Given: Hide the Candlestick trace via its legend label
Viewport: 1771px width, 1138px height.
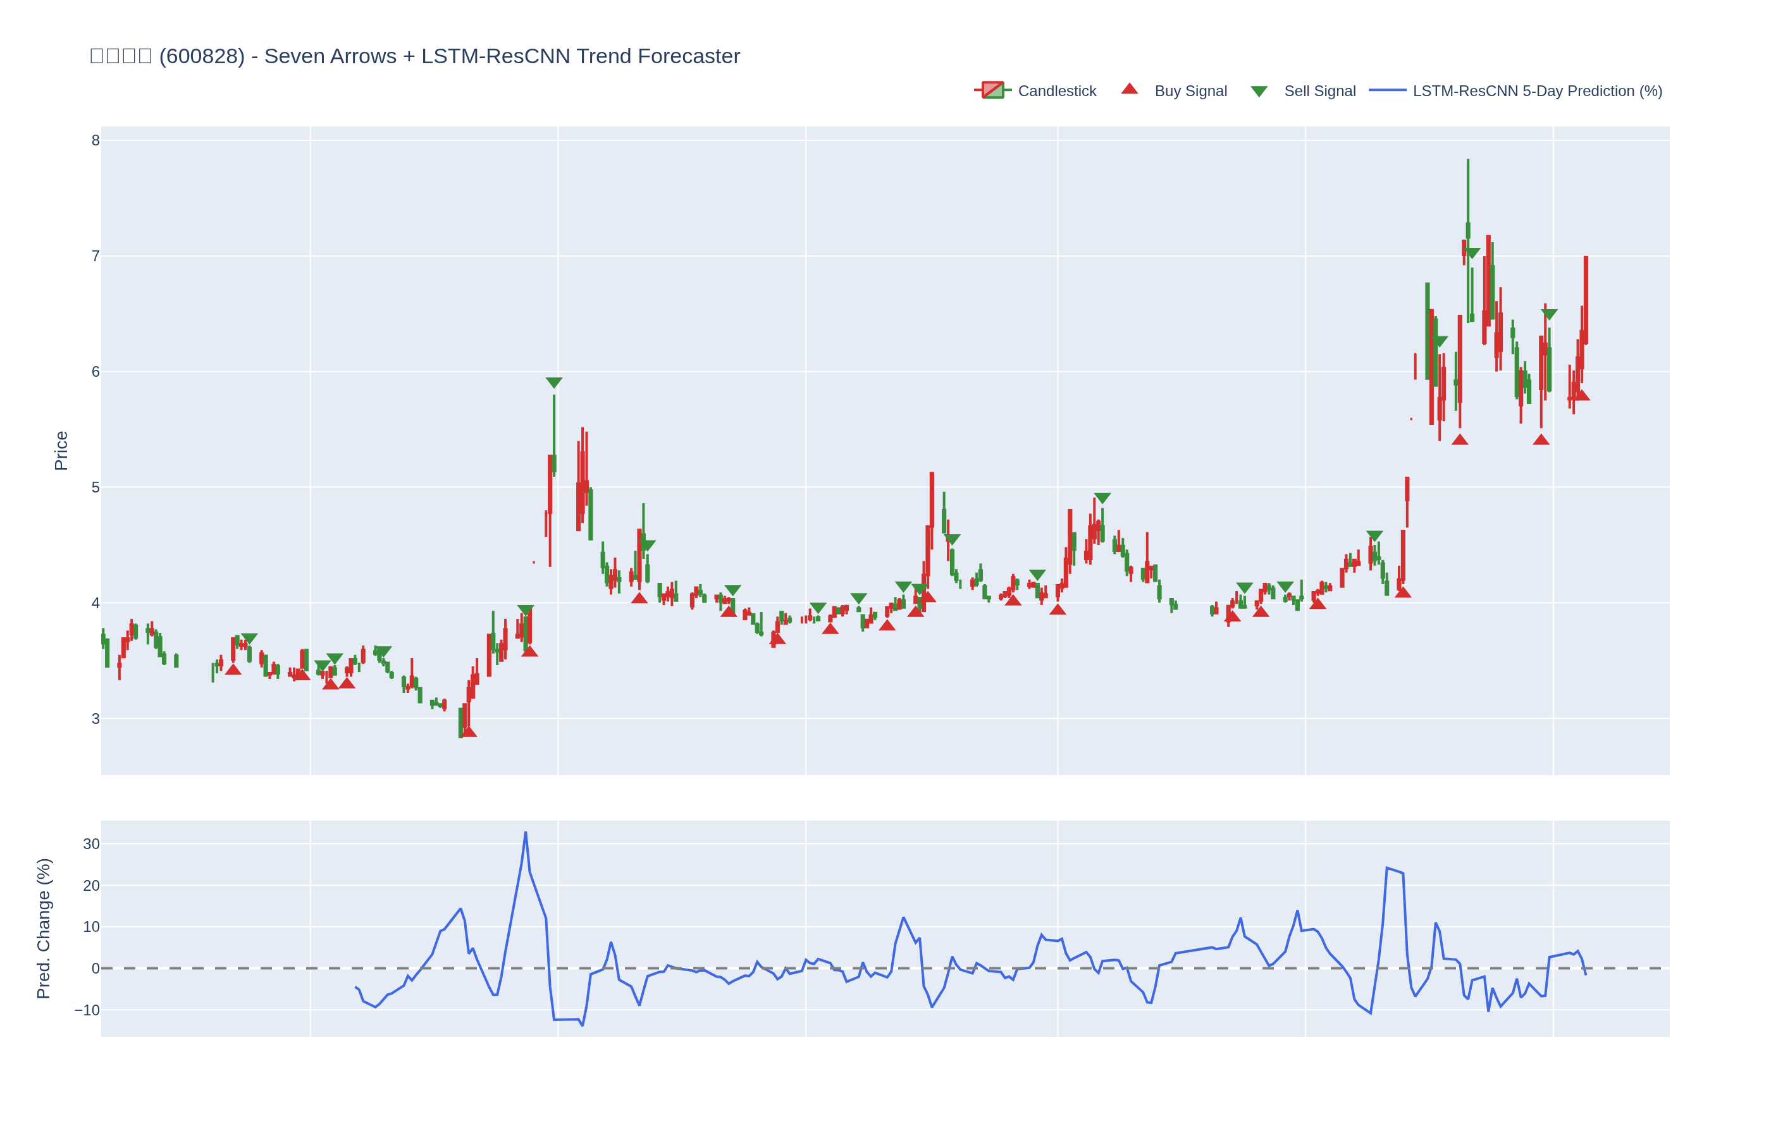Looking at the screenshot, I should point(1056,91).
